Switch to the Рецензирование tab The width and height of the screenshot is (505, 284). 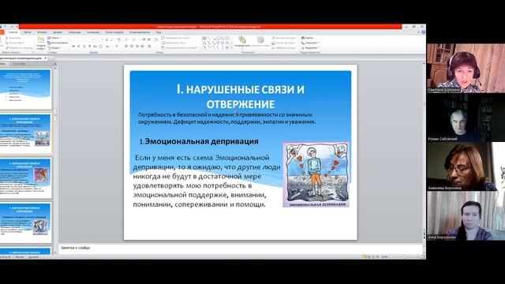click(140, 32)
